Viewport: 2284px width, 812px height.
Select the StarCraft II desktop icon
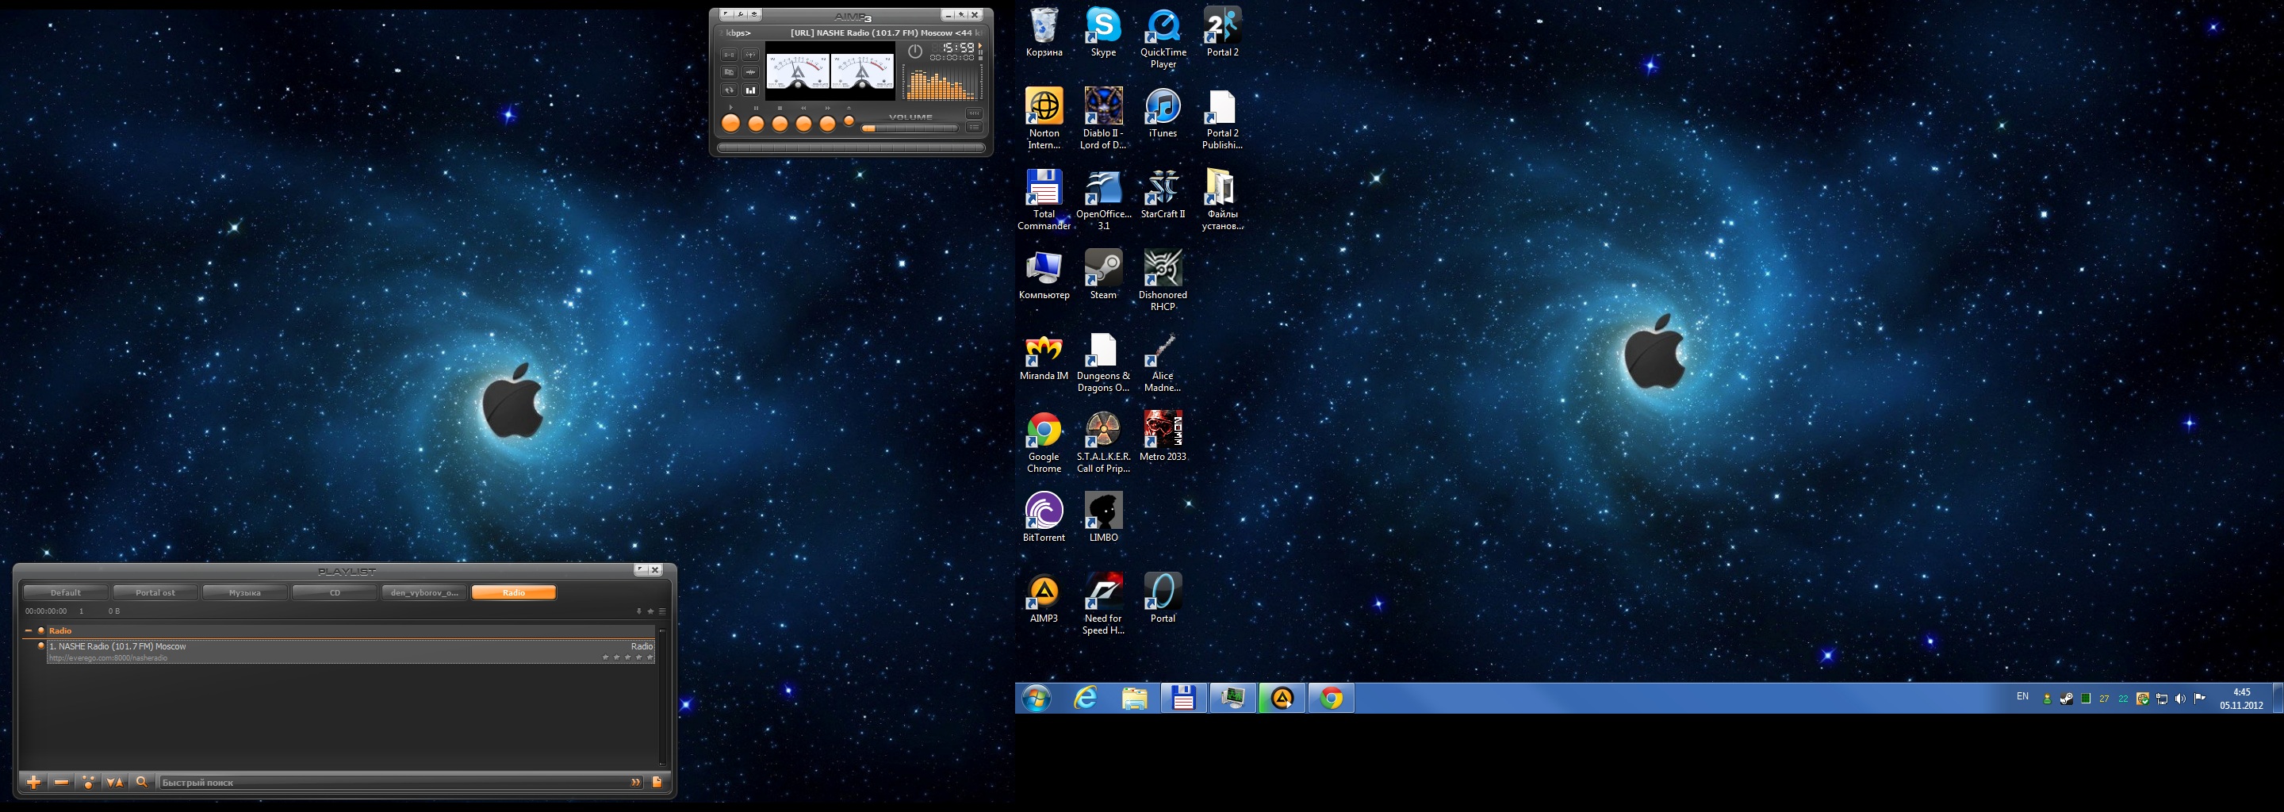(x=1163, y=194)
